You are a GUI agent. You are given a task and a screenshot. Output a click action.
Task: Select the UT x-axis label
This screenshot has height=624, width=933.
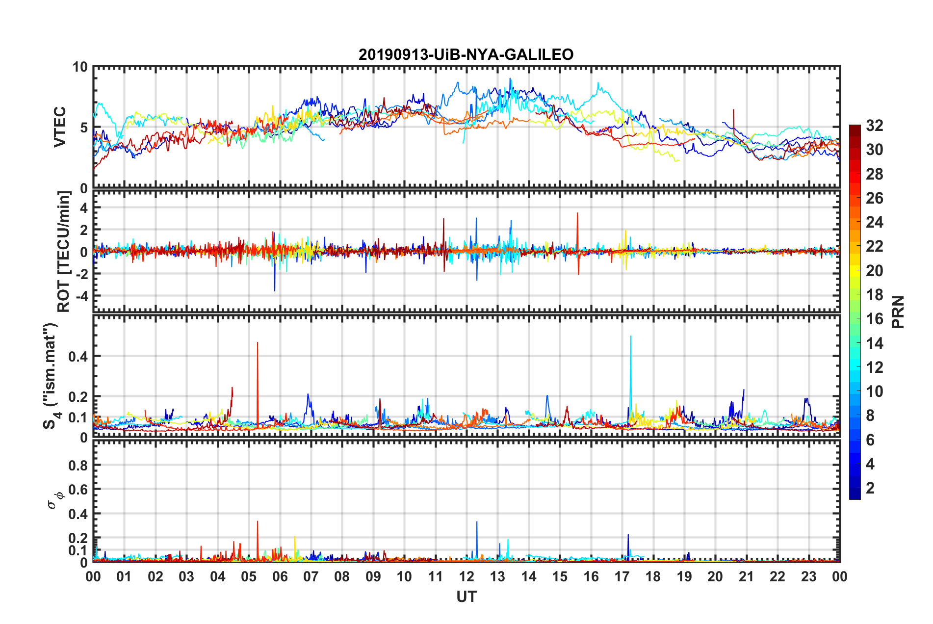click(466, 597)
